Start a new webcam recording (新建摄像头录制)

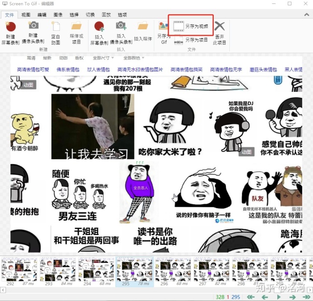pyautogui.click(x=33, y=32)
